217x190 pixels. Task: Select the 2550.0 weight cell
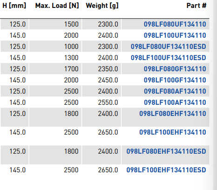[102, 102]
